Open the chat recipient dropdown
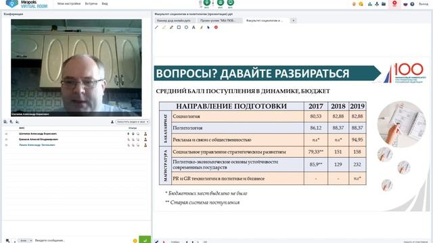 pos(25,240)
